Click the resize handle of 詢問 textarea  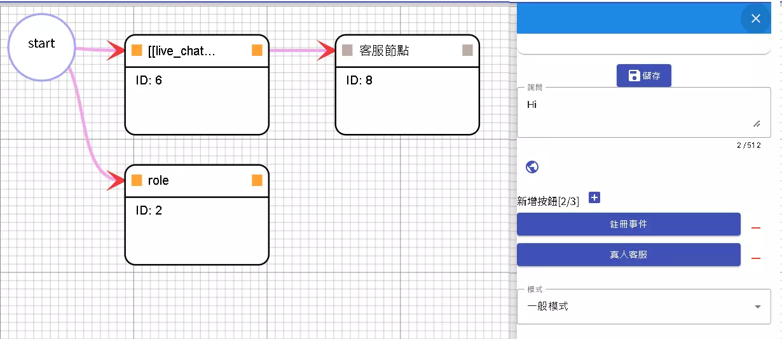(x=757, y=123)
